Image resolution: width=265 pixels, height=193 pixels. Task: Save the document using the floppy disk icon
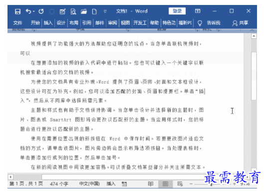17,11
